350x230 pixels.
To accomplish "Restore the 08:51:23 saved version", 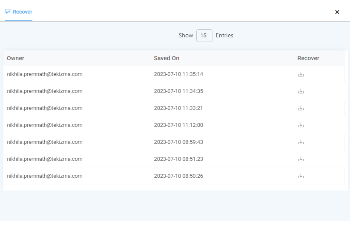I will [x=301, y=159].
